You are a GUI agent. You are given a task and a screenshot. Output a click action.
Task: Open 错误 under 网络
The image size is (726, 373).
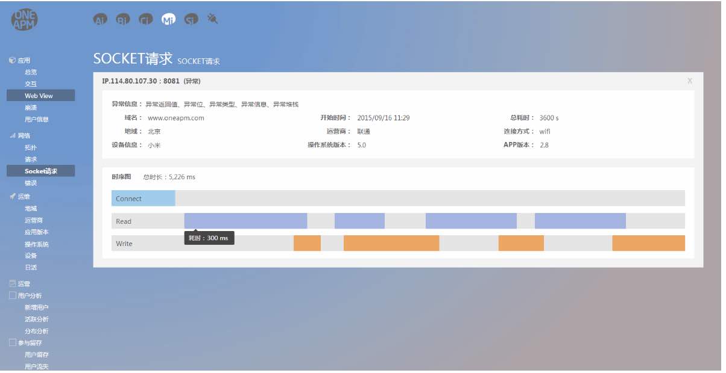coord(31,183)
